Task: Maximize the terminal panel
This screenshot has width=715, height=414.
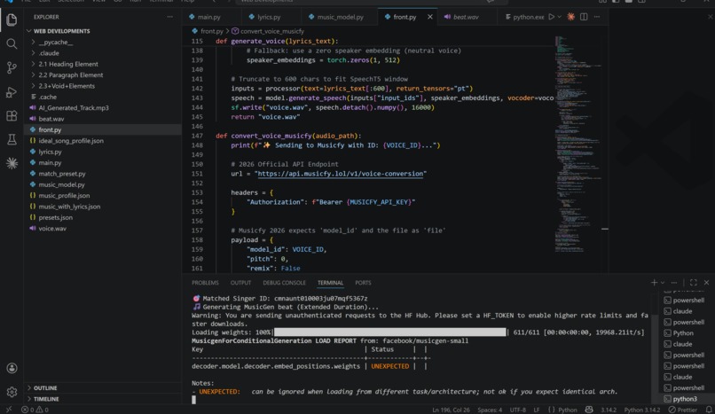Action: click(x=694, y=283)
